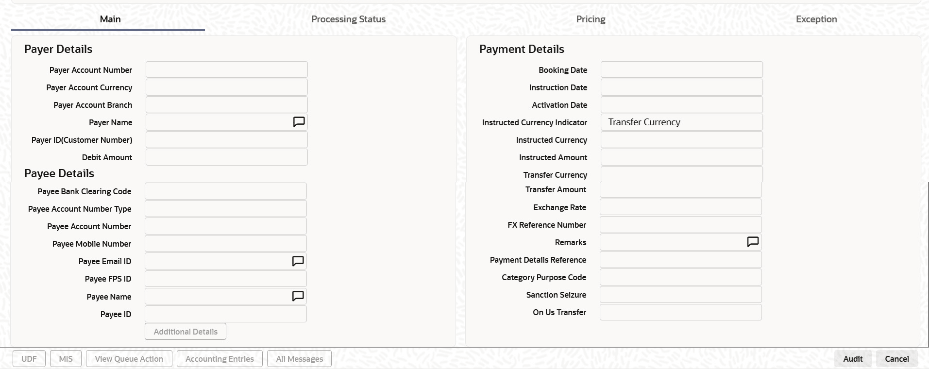Switch to the Processing Status tab

(348, 19)
